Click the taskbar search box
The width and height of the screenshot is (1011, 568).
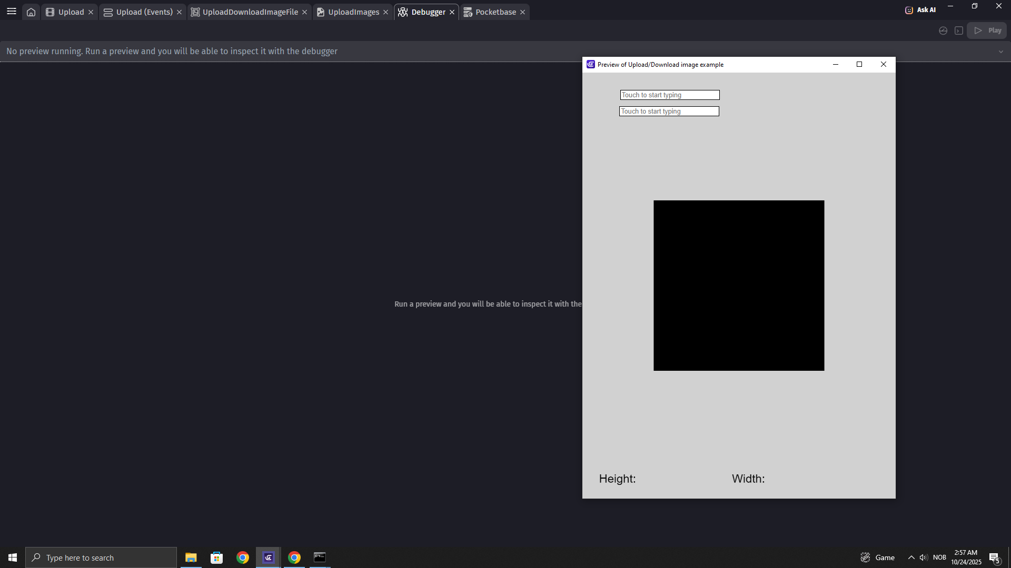[101, 557]
